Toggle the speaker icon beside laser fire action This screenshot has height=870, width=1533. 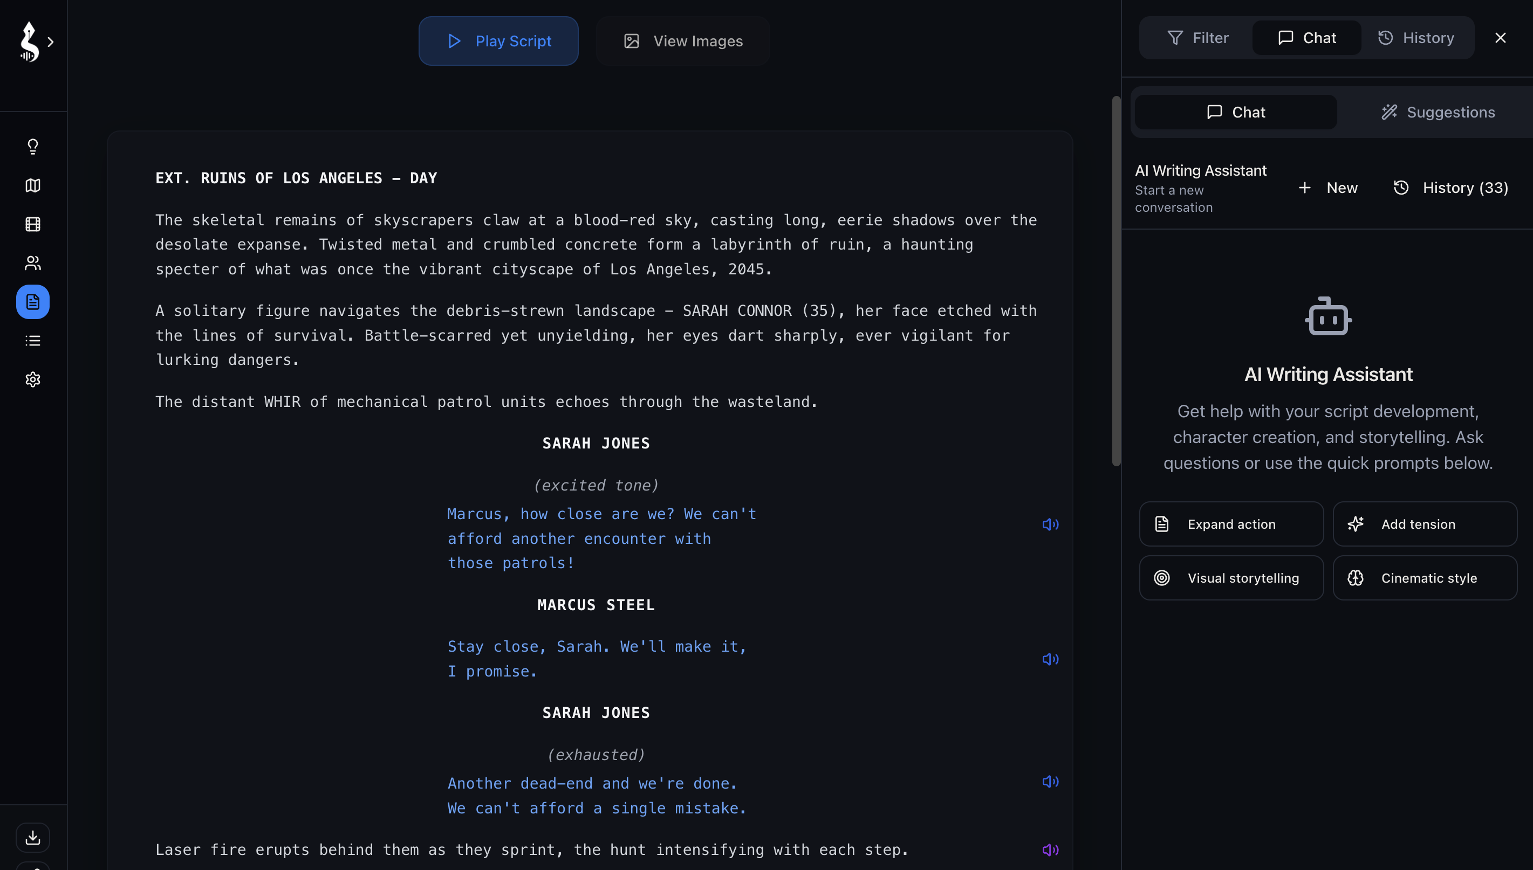(1050, 850)
